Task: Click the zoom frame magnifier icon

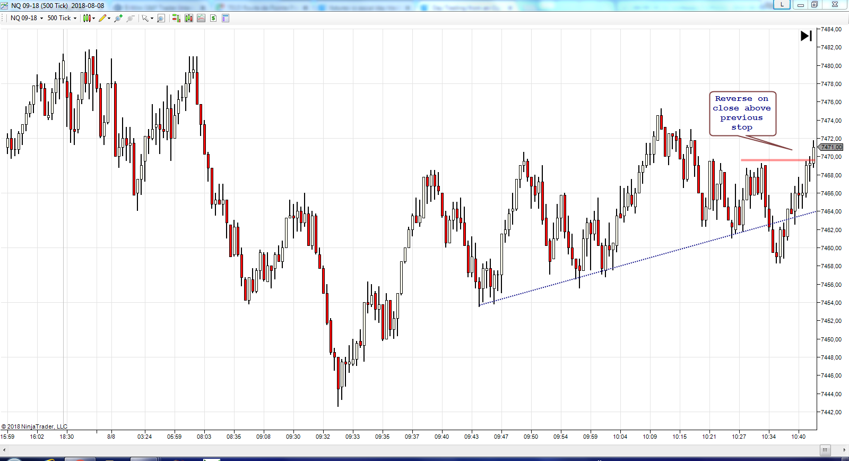Action: pyautogui.click(x=161, y=18)
